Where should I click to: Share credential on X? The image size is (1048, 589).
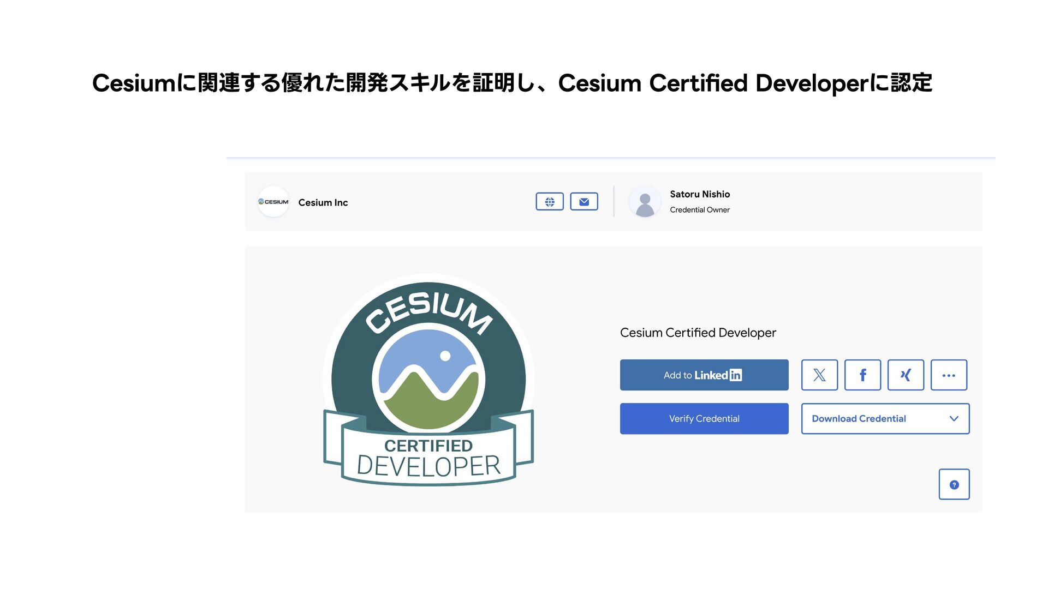pos(819,375)
